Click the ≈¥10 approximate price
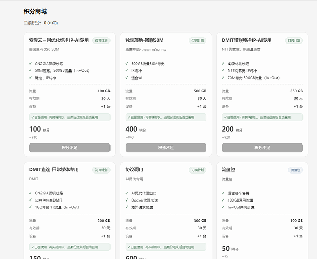The width and height of the screenshot is (317, 259). click(x=33, y=137)
